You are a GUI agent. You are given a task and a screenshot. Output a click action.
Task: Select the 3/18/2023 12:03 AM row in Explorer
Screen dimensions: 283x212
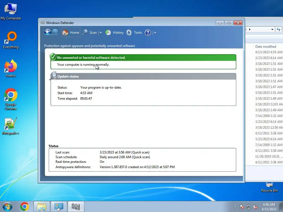[x=269, y=104]
